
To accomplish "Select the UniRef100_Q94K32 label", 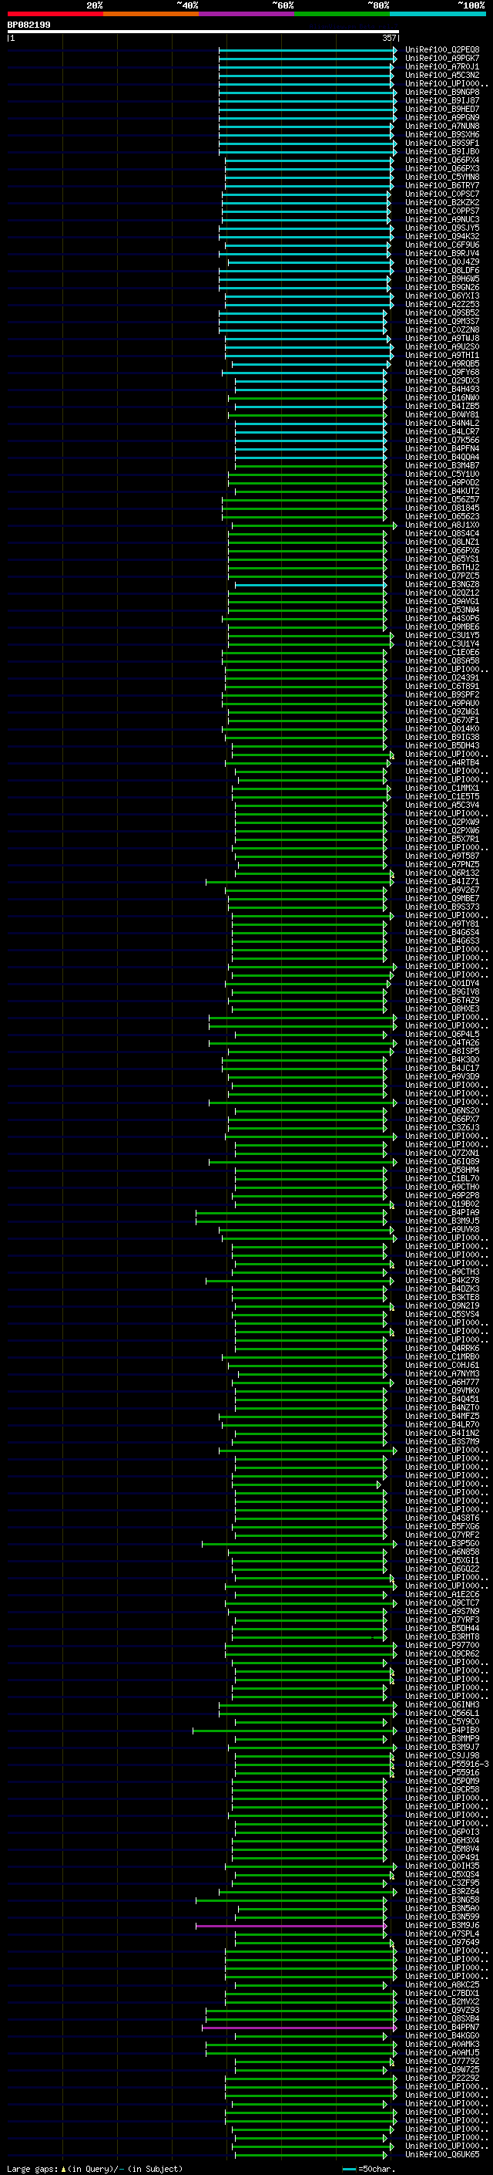I will (441, 236).
